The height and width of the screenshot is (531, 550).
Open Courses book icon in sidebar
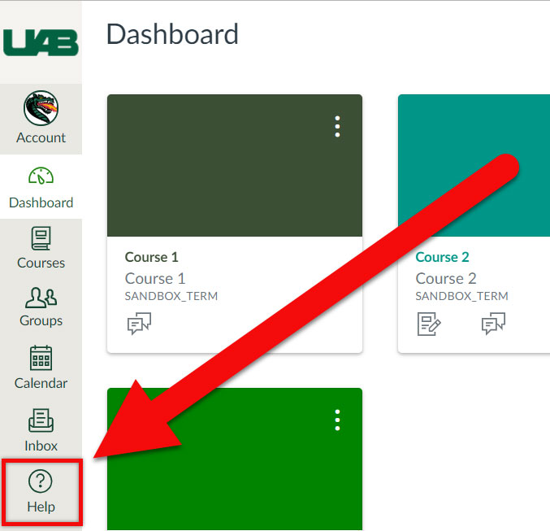(41, 238)
